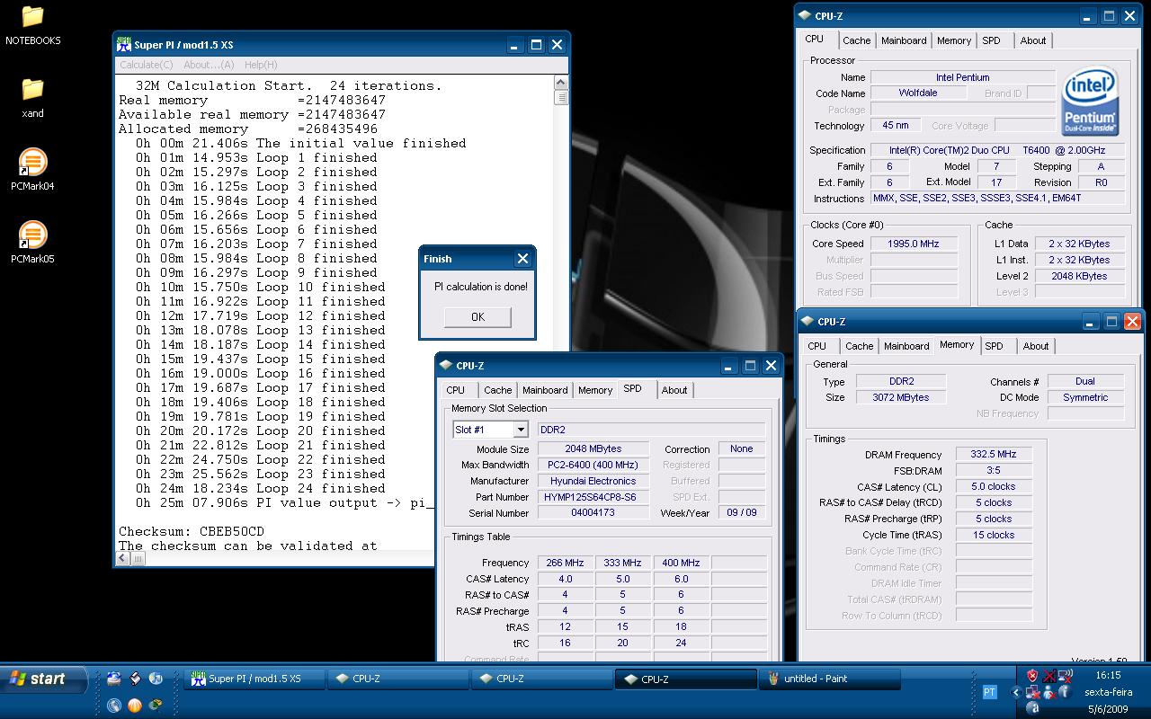Click the round info 'i' tray icon
The width and height of the screenshot is (1151, 719).
pyautogui.click(x=1065, y=692)
